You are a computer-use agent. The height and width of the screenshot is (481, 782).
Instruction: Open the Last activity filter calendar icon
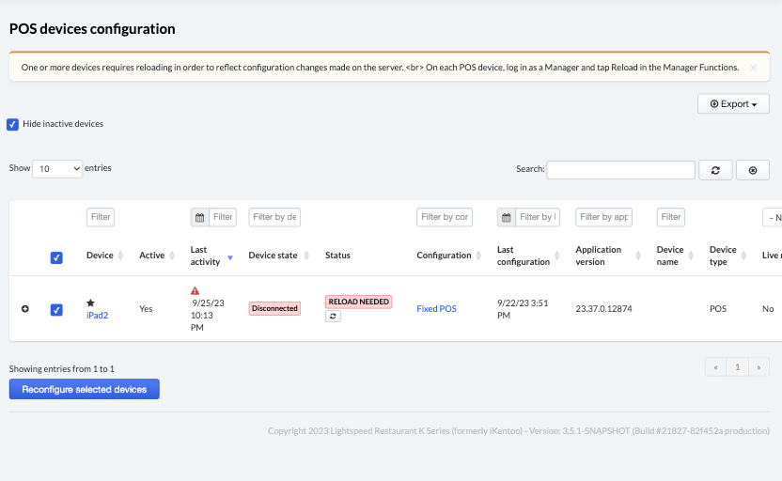199,217
